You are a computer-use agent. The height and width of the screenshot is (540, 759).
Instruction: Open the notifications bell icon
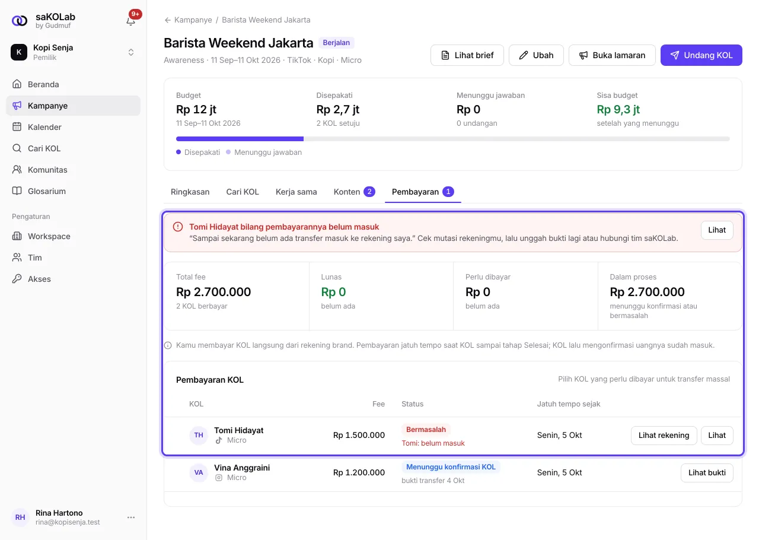[131, 21]
